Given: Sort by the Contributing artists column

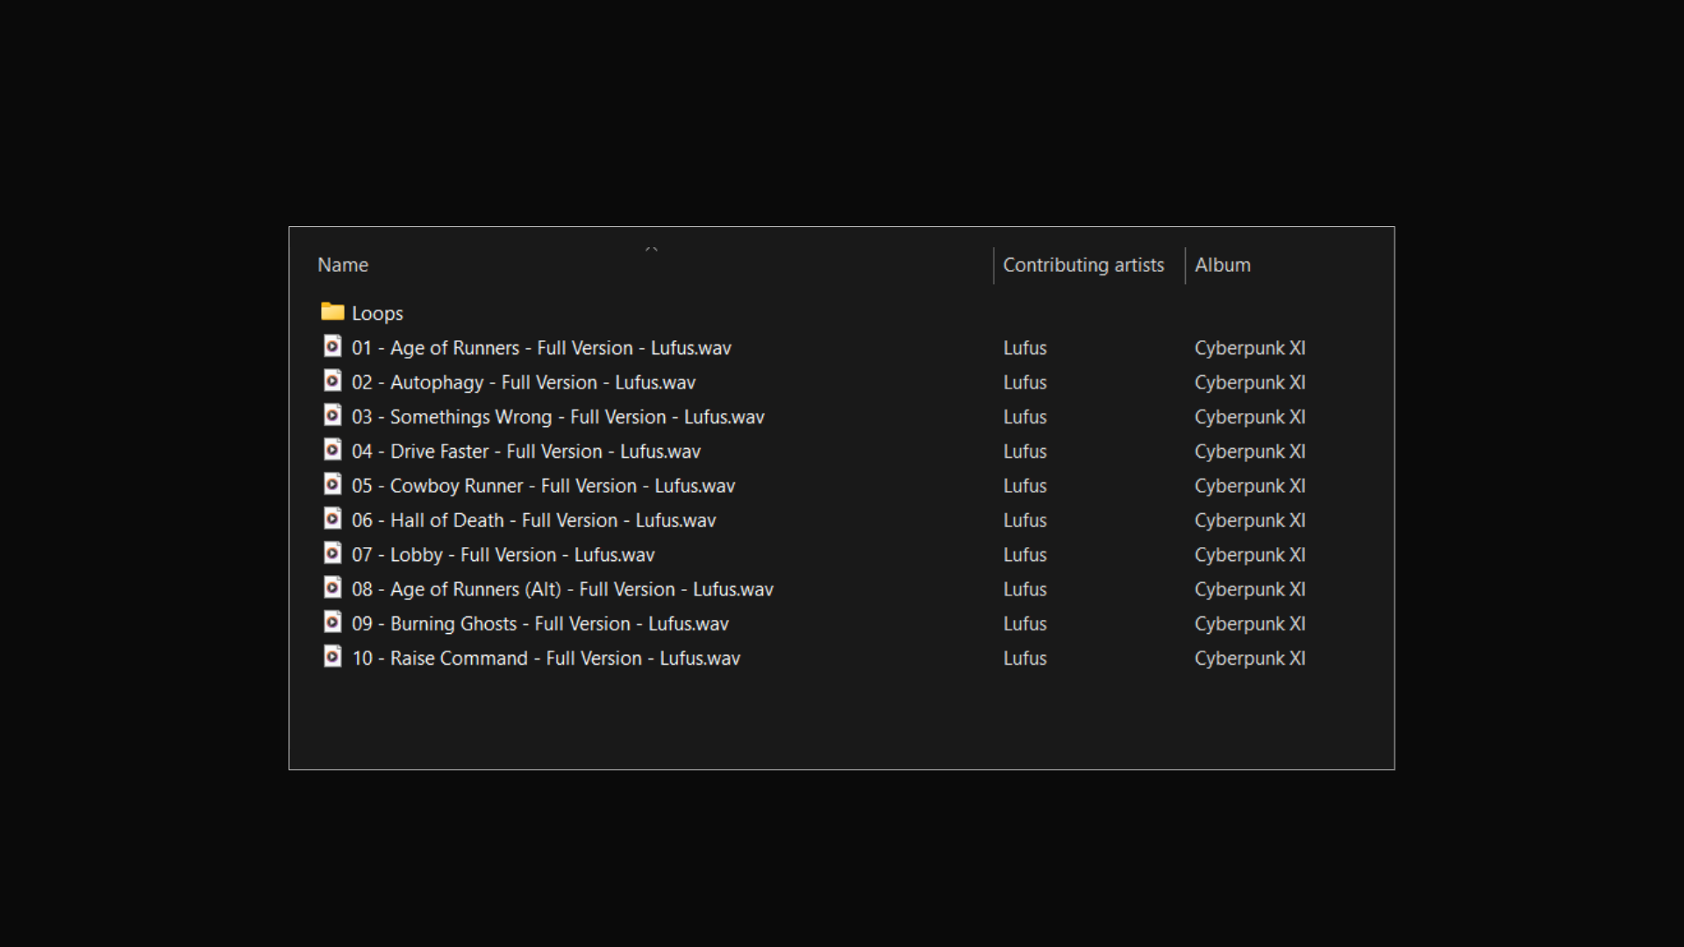Looking at the screenshot, I should pyautogui.click(x=1083, y=265).
